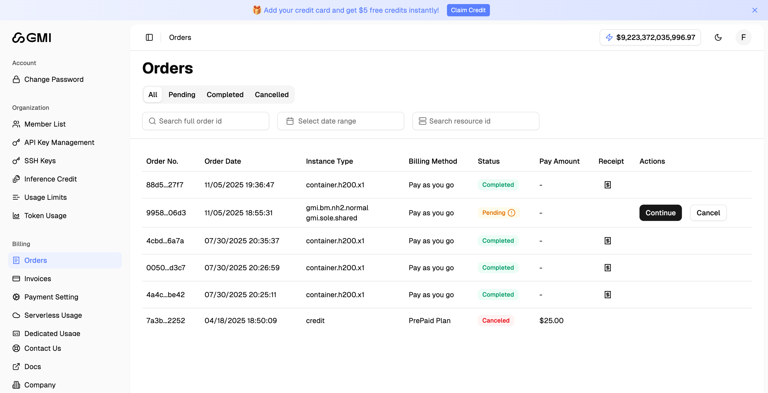The width and height of the screenshot is (768, 393).
Task: Check the account balance display
Action: [650, 37]
